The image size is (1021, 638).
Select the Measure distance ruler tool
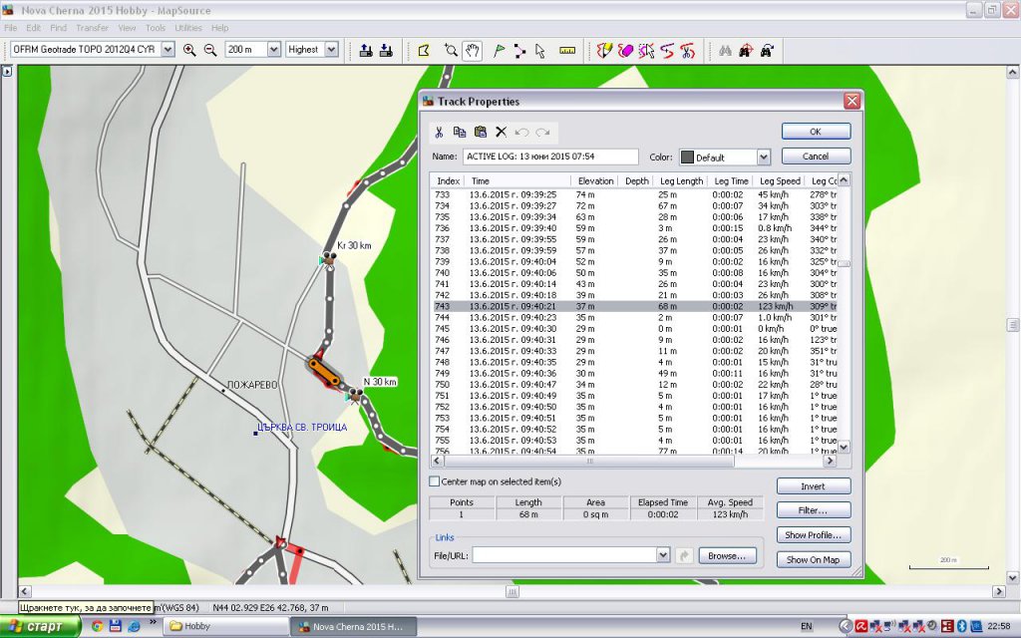point(567,50)
